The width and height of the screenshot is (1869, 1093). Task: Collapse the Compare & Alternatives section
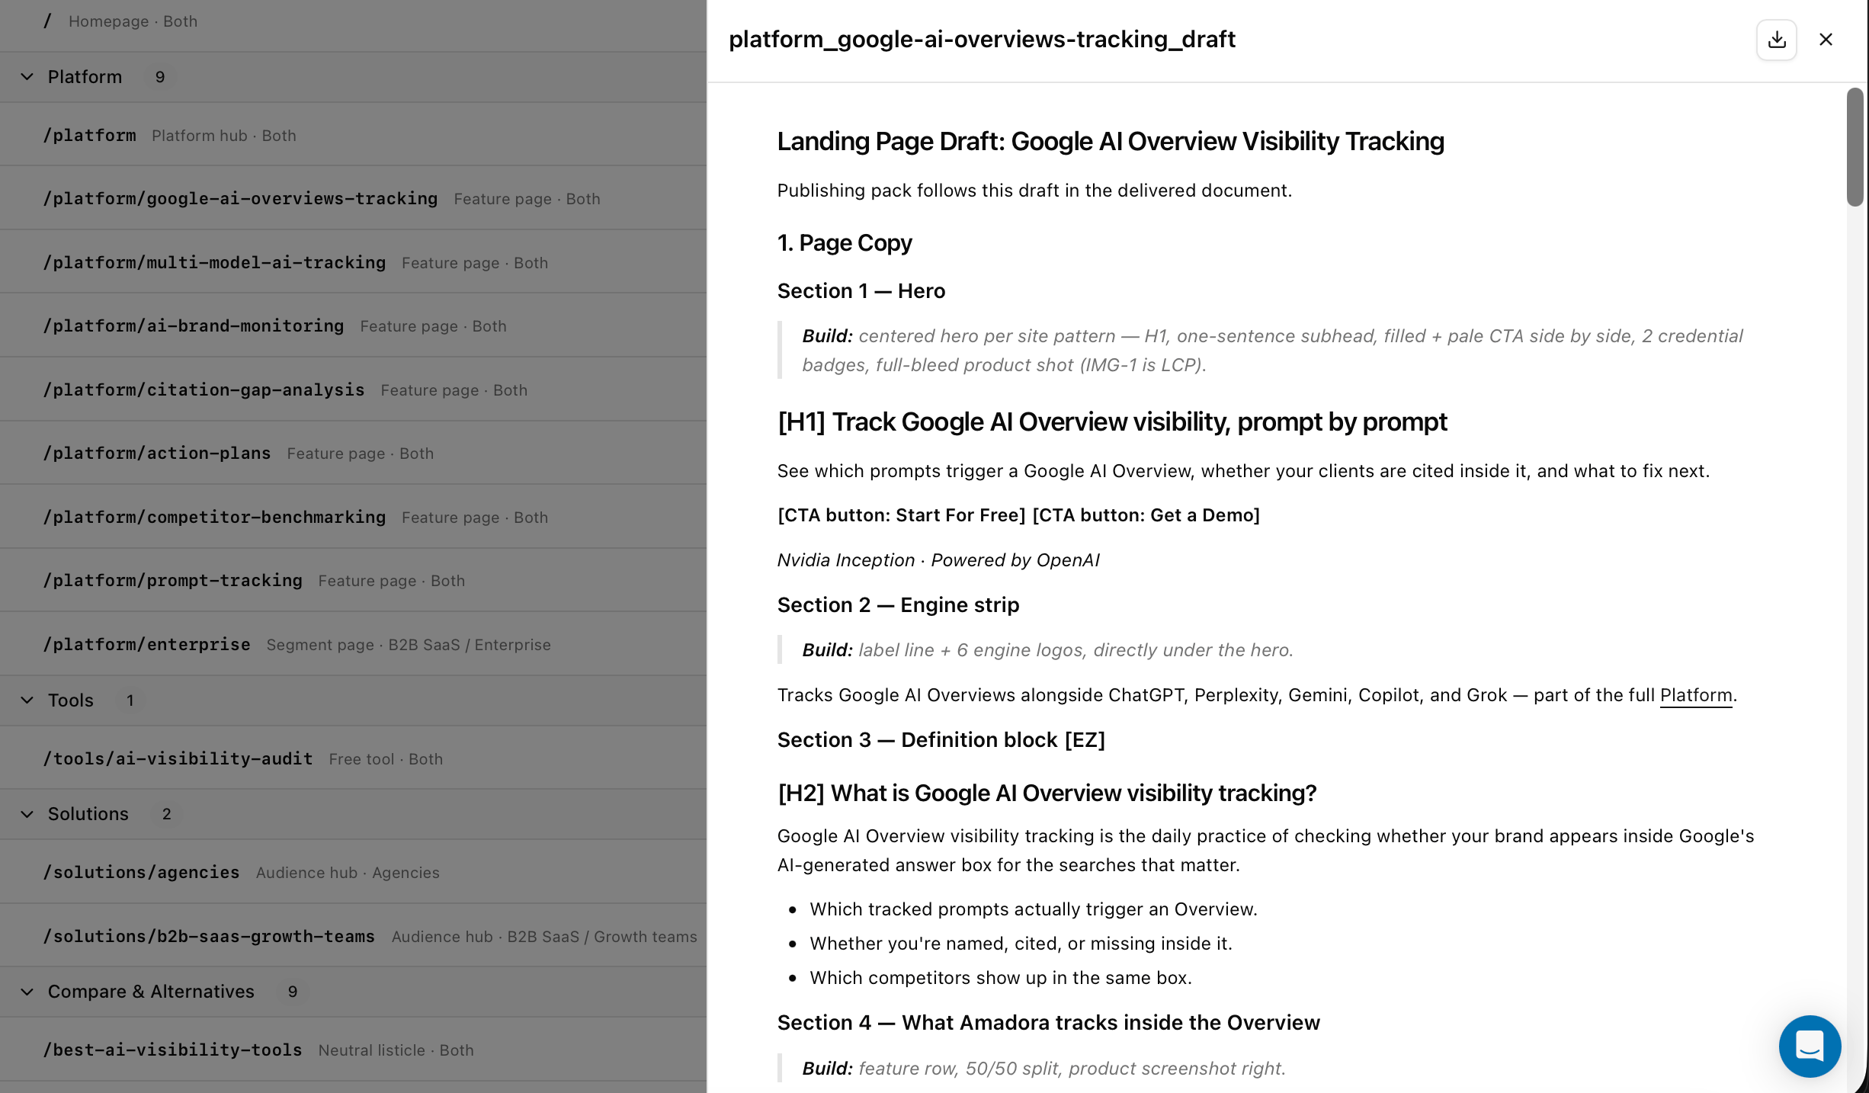(27, 992)
